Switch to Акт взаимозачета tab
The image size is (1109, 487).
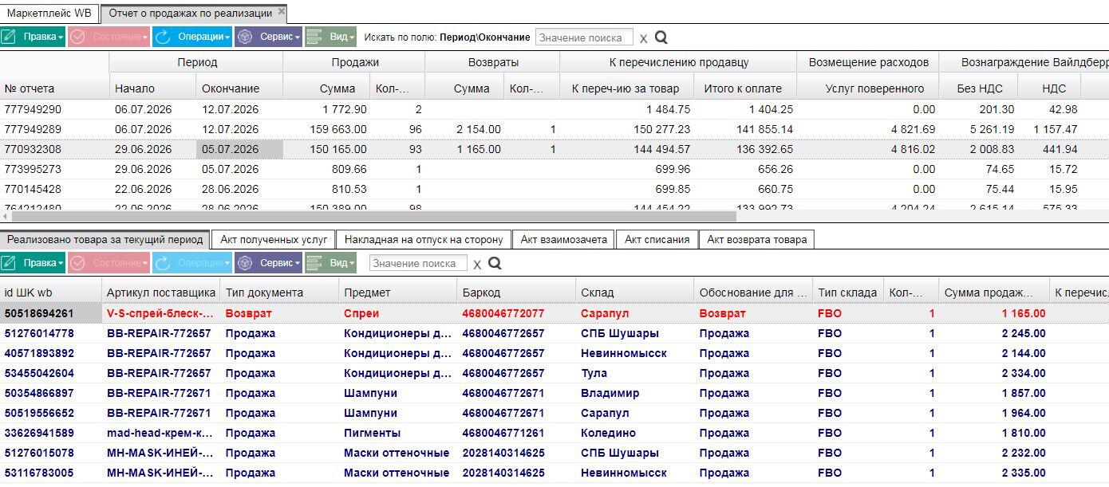click(564, 239)
